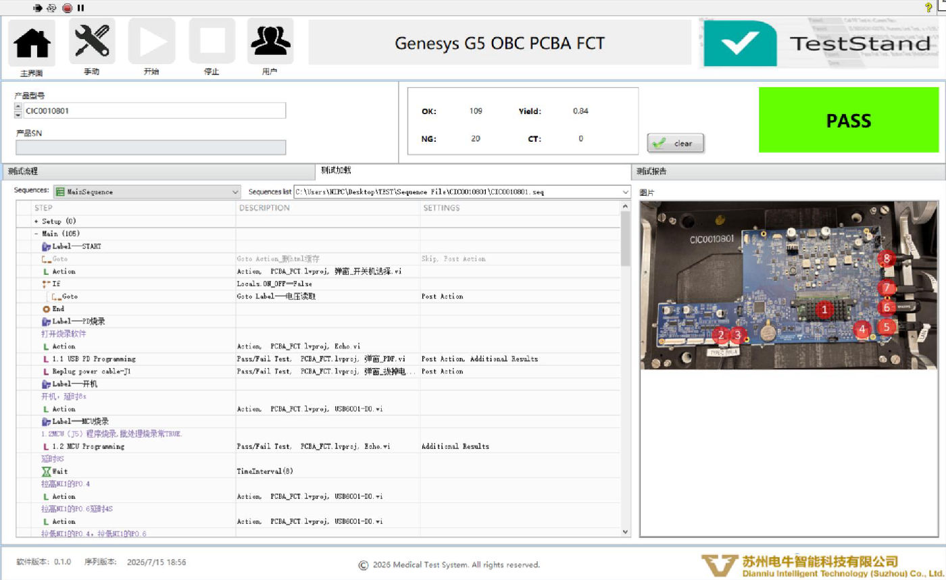This screenshot has height=580, width=946.
Task: Click the scroll down arrow of step list
Action: tap(625, 532)
